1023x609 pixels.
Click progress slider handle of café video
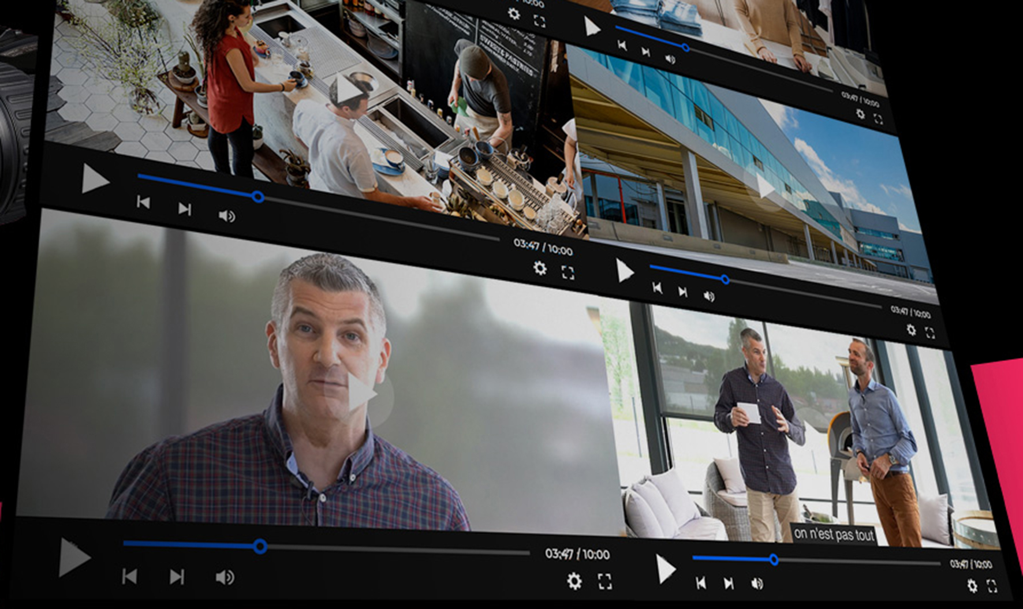point(258,197)
